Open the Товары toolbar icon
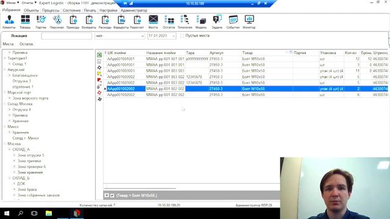Screen dimensions: 390x219 tap(25, 22)
